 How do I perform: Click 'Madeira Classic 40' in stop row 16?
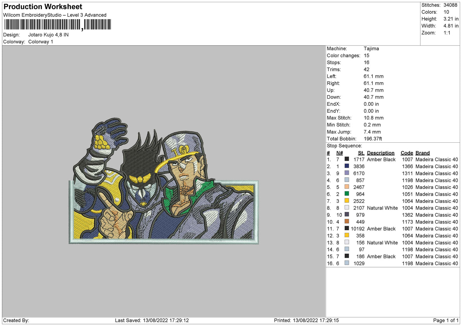(x=437, y=263)
